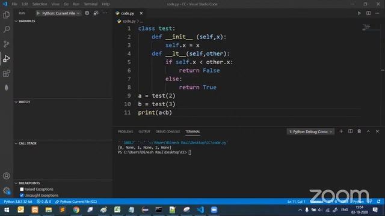Open the Help menu
Viewport: 385px width, 216px height.
click(x=106, y=4)
